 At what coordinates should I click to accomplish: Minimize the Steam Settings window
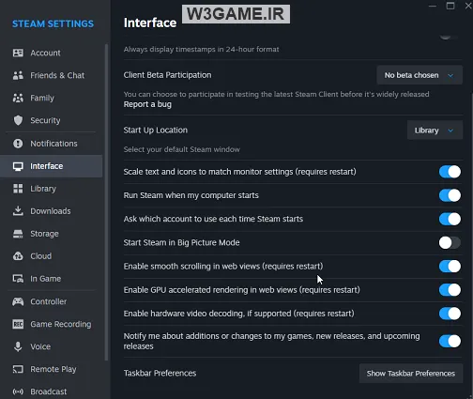pos(433,6)
